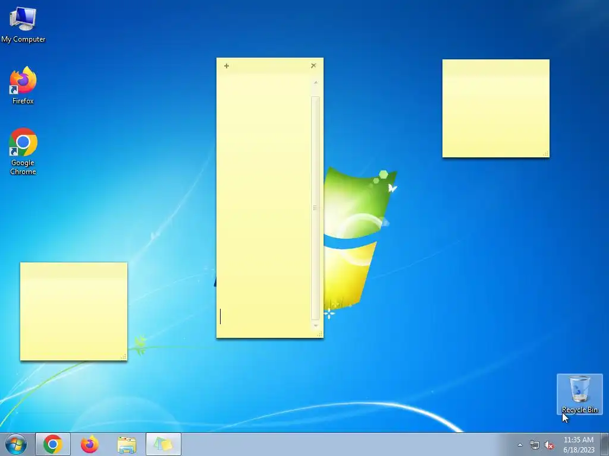Screen dimensions: 609x456
Task: Click resize grip of the bottom-left note
Action: [124, 357]
